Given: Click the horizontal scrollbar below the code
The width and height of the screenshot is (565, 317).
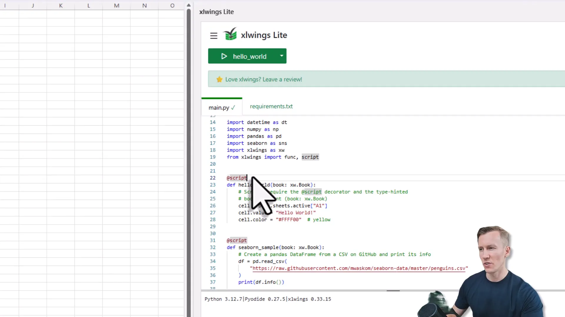Looking at the screenshot, I should [393, 291].
